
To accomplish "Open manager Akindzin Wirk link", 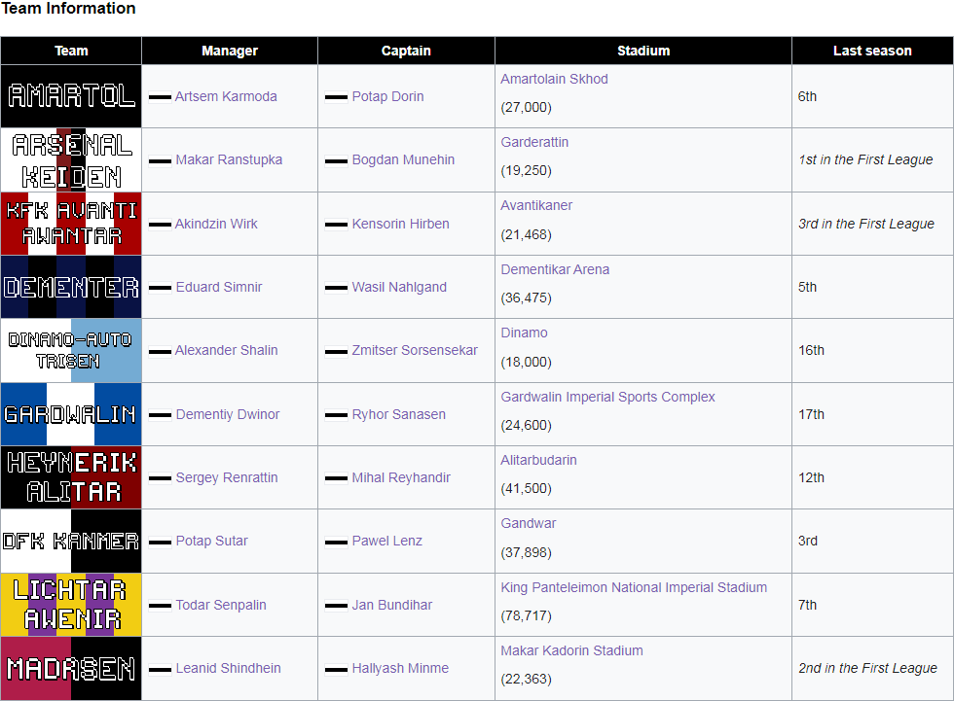I will (216, 224).
